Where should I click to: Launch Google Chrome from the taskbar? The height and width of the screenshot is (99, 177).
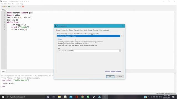(82, 97)
